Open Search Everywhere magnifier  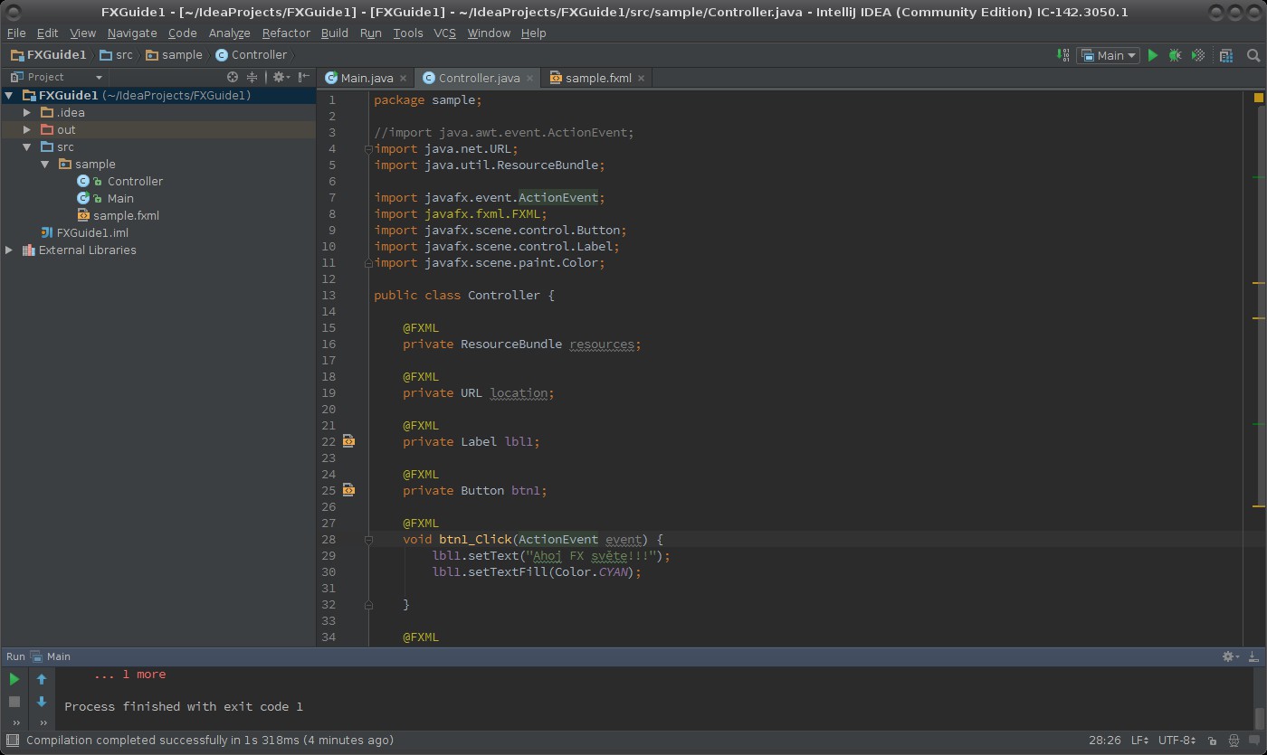1254,55
